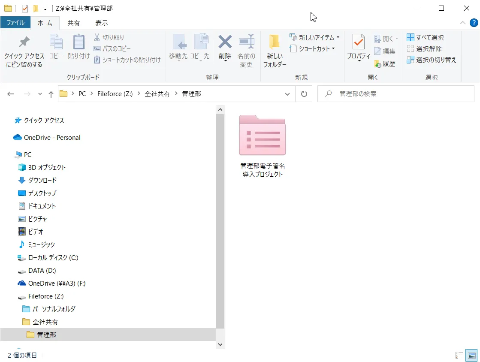480x362 pixels.
Task: Click the 全社共有 breadcrumb in the address bar
Action: click(x=157, y=94)
